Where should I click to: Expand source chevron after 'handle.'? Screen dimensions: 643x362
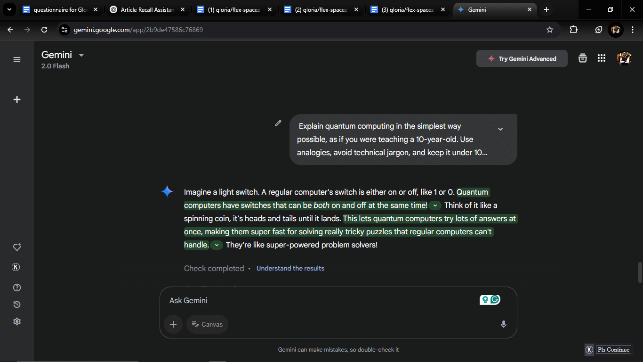point(217,245)
